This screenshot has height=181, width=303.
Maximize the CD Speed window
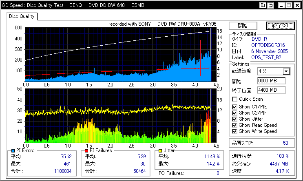[x=289, y=5]
